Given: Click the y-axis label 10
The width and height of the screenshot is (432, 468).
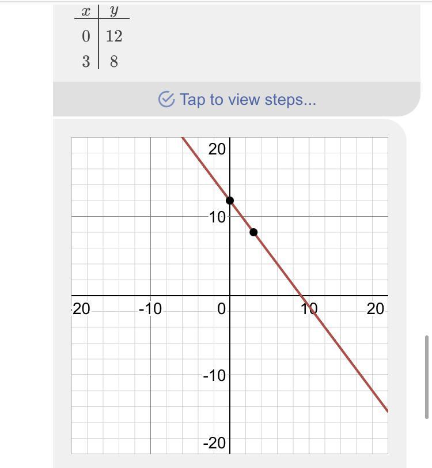Looking at the screenshot, I should point(217,217).
